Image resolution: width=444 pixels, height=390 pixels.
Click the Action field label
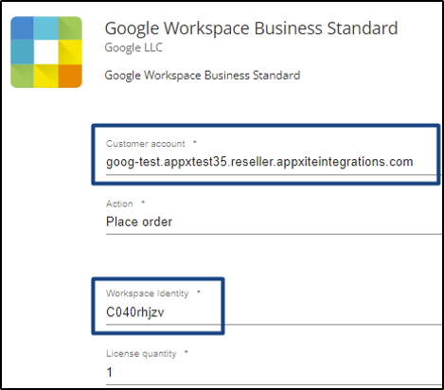coord(119,204)
